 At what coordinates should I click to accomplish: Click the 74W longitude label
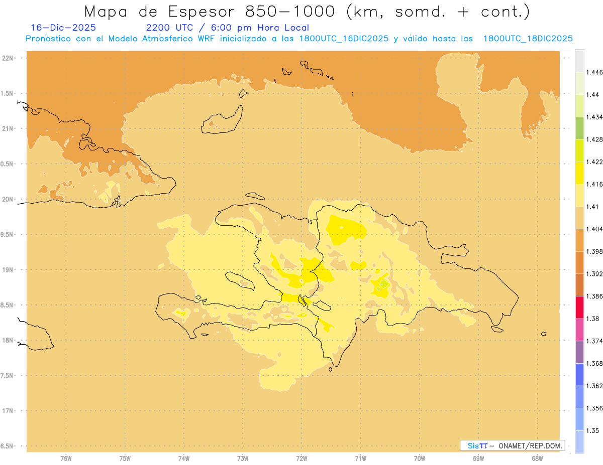pyautogui.click(x=184, y=458)
